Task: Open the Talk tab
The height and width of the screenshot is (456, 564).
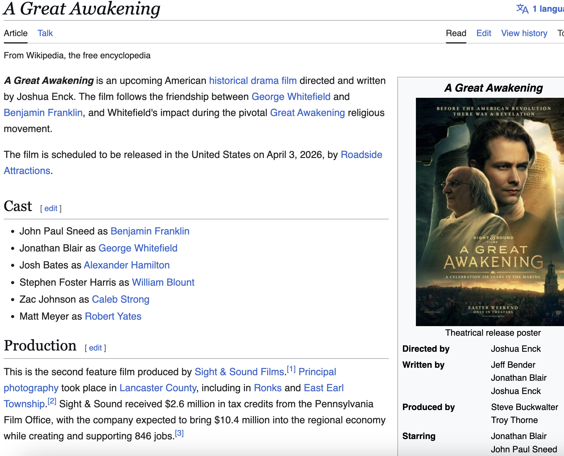Action: [x=45, y=33]
